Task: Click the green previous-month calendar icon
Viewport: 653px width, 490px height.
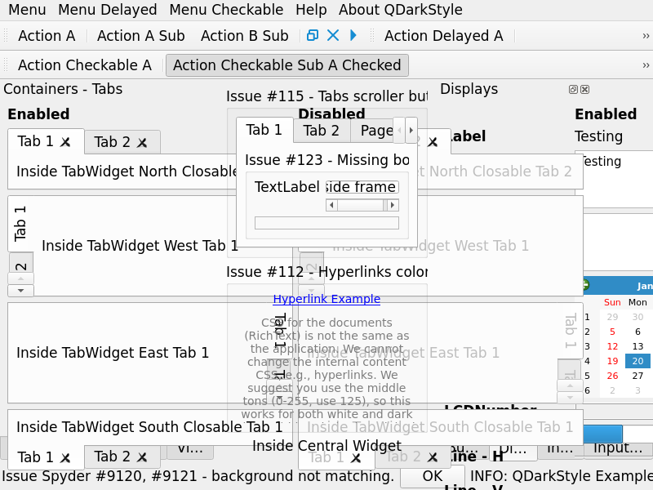Action: click(584, 285)
